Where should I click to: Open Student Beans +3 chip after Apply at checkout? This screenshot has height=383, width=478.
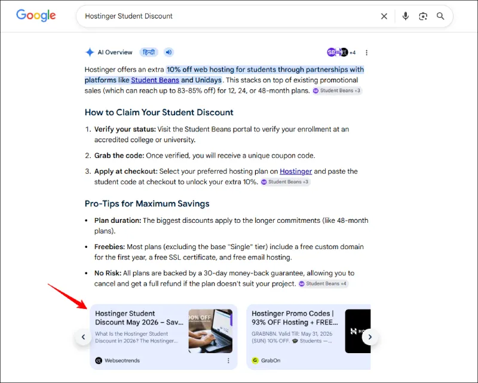point(286,182)
